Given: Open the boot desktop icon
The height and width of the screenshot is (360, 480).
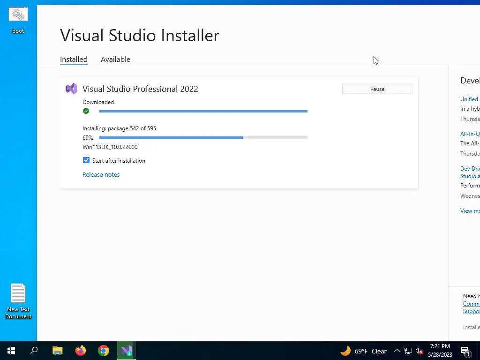Looking at the screenshot, I should coord(18,20).
